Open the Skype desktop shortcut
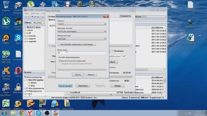207x116 pixels. coord(18,39)
